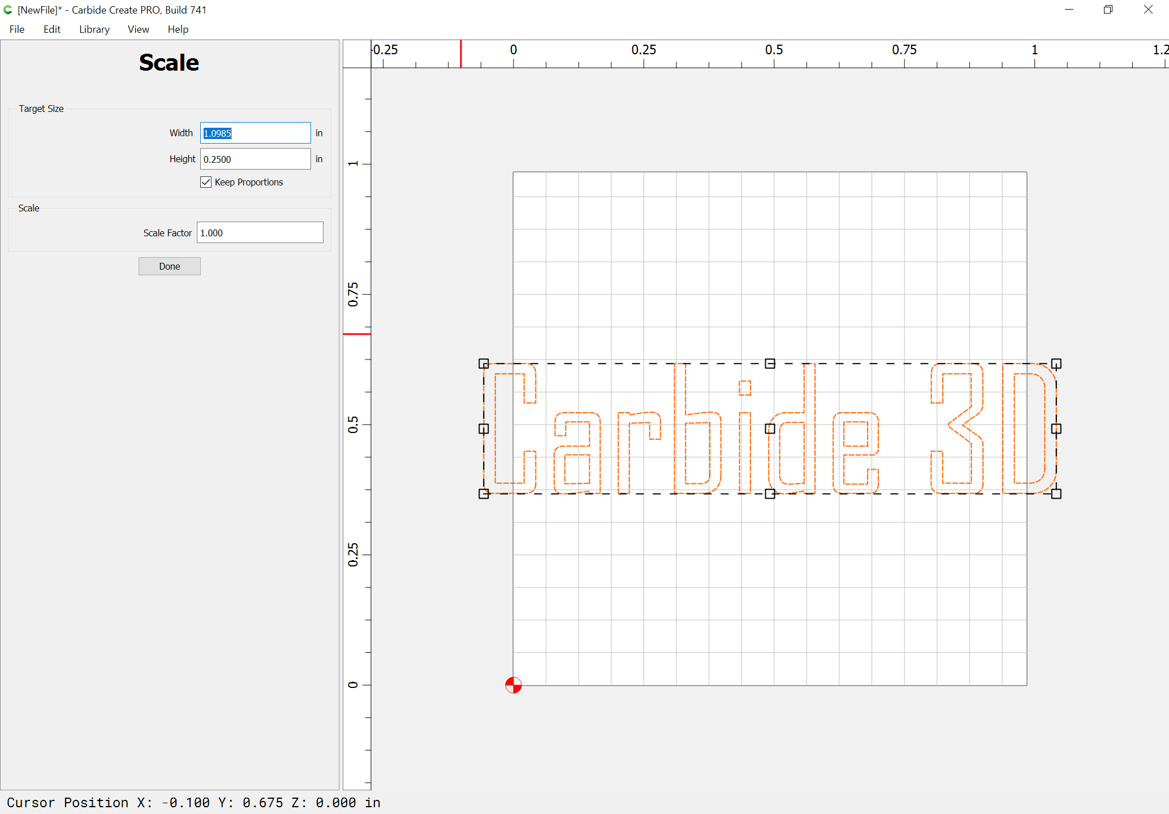This screenshot has height=814, width=1169.
Task: Click the Carbide Create app icon in title bar
Action: [x=8, y=10]
